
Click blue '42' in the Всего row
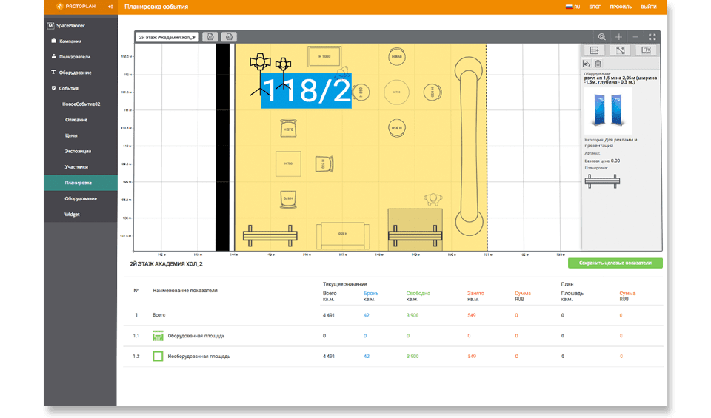pos(367,315)
